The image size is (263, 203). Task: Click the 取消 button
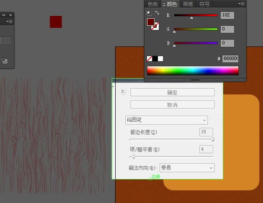tap(173, 105)
